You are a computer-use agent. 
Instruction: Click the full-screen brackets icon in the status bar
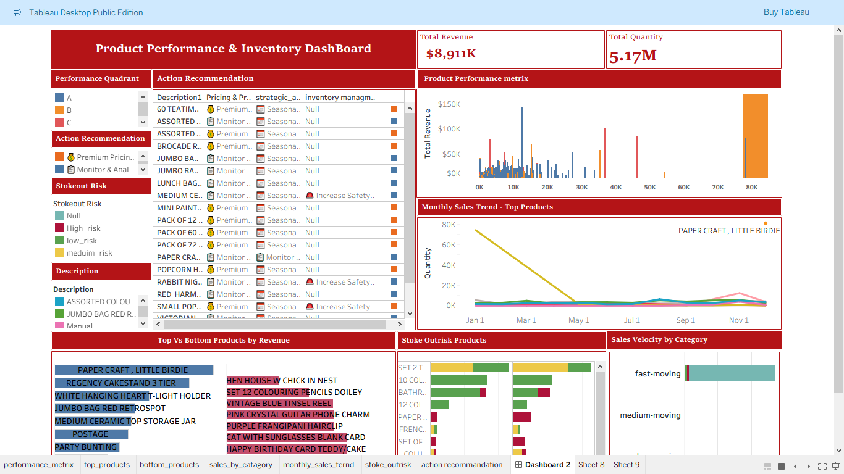822,466
